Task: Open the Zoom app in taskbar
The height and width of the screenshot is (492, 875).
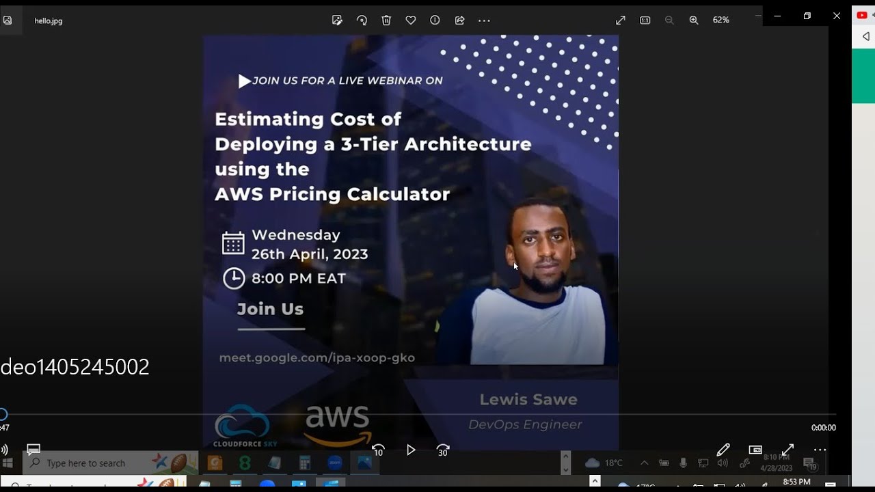Action: 335,463
